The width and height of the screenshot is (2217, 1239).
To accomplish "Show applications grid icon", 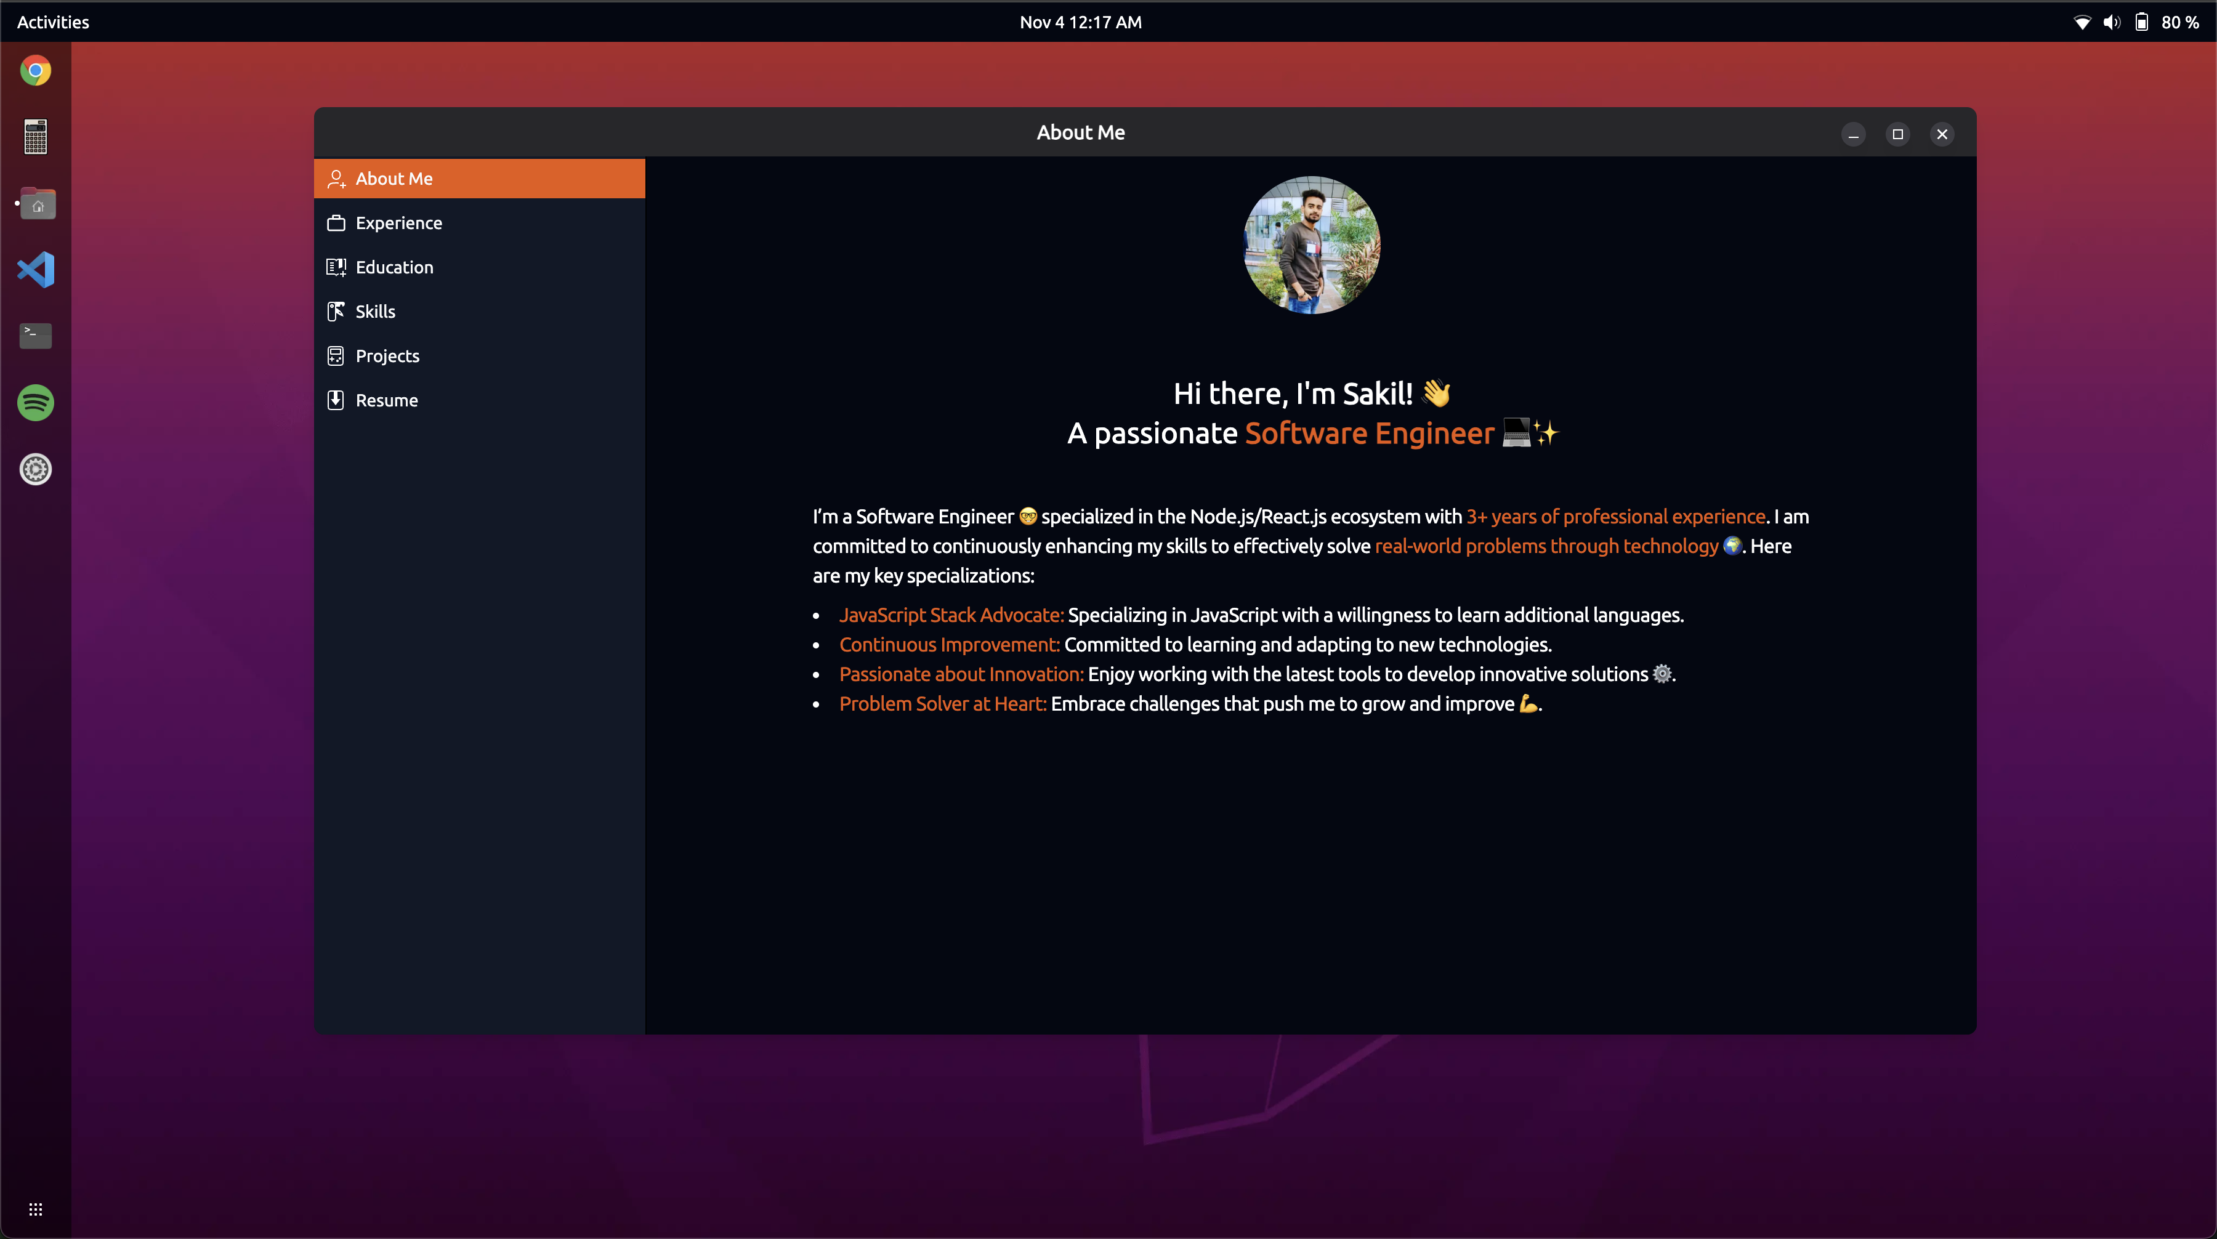I will tap(35, 1209).
